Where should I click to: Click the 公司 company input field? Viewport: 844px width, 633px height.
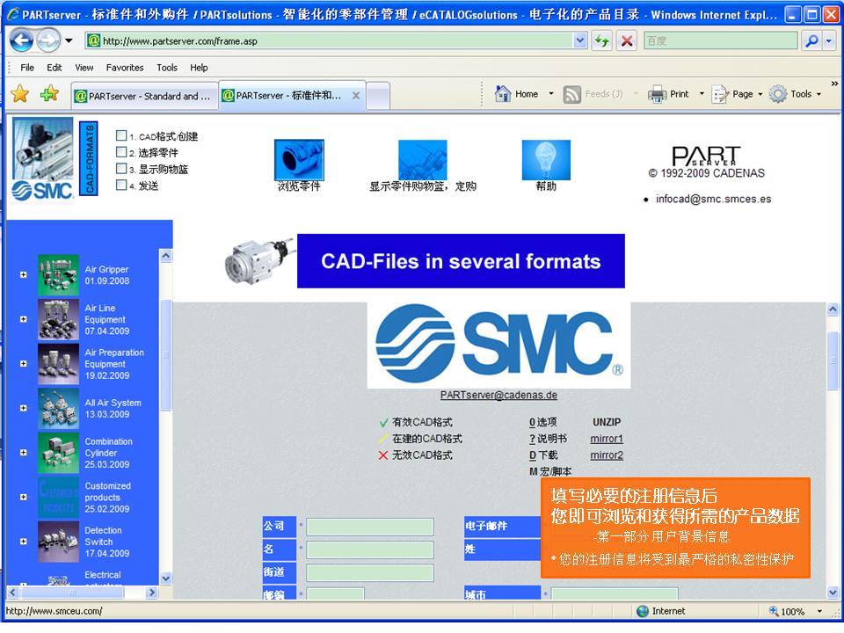pos(370,527)
